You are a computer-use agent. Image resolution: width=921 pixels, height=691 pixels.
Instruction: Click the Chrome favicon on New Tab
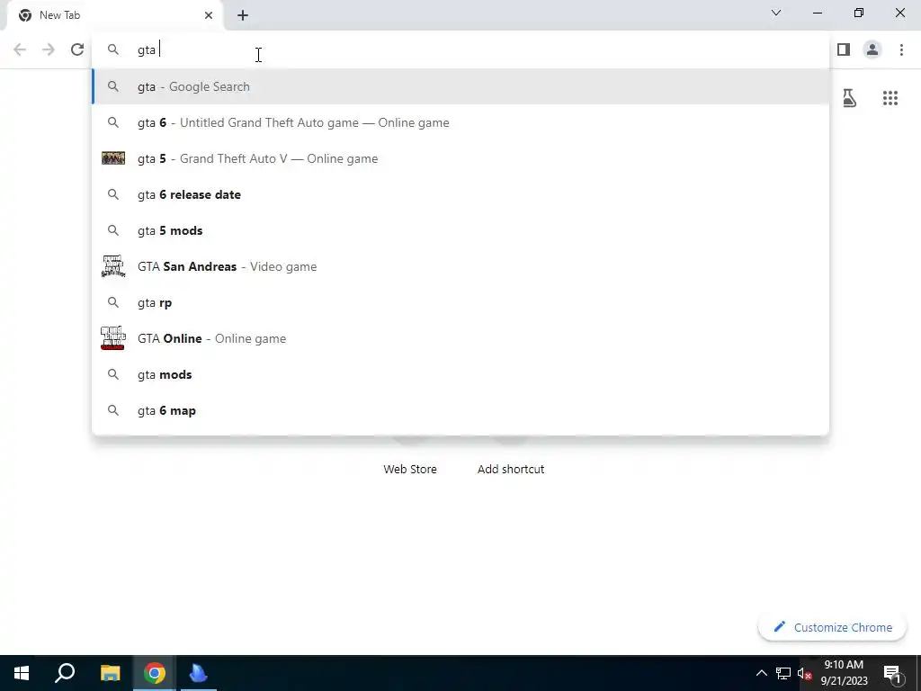[x=25, y=15]
